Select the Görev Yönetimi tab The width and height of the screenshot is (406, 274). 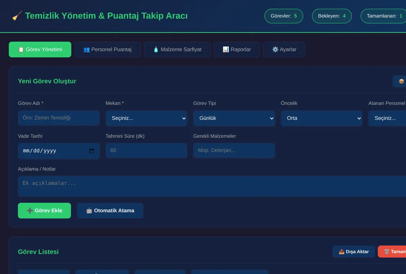click(x=40, y=49)
